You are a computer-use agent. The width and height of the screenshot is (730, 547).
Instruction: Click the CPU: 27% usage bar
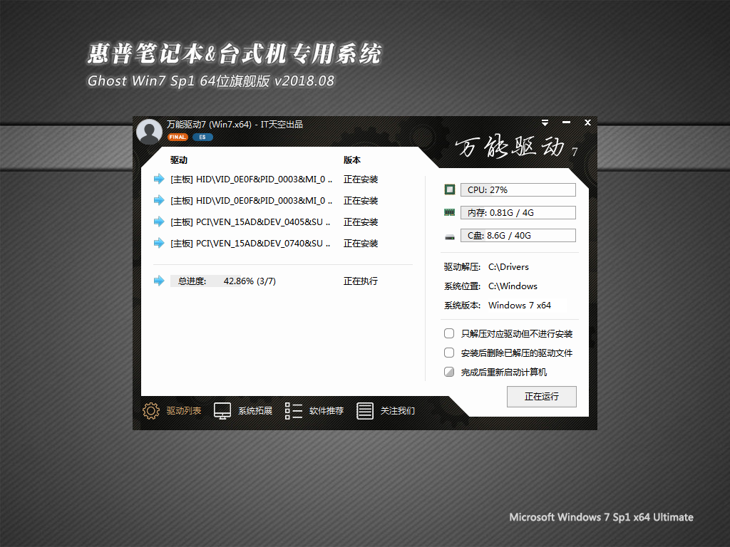tap(518, 189)
